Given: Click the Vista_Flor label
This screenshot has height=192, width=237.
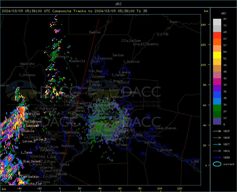Looking at the screenshot, I should coord(34,184).
